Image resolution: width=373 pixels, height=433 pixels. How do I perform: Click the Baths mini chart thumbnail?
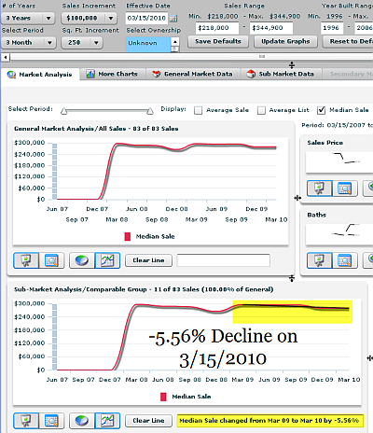(x=339, y=234)
